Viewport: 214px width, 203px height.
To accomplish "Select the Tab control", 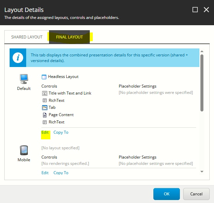I will pyautogui.click(x=52, y=107).
